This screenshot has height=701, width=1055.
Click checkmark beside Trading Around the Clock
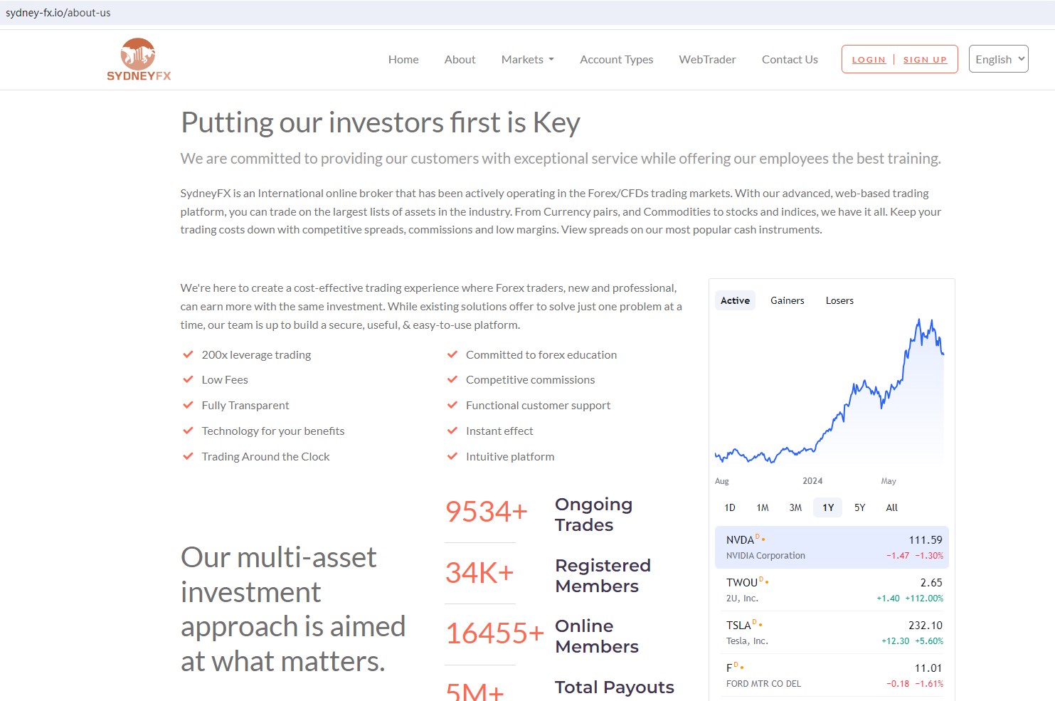tap(188, 456)
